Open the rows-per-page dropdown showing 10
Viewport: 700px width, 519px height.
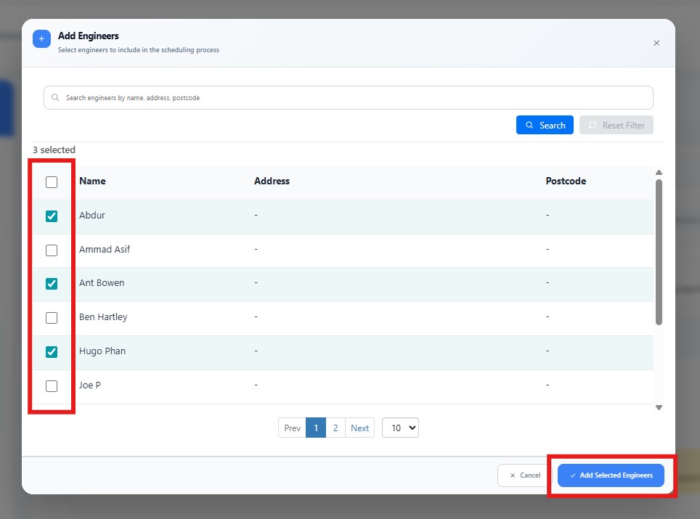click(x=400, y=428)
